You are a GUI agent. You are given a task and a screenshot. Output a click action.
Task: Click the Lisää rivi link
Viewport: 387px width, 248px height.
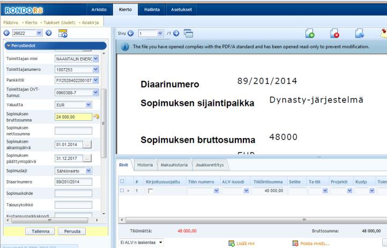pyautogui.click(x=245, y=244)
